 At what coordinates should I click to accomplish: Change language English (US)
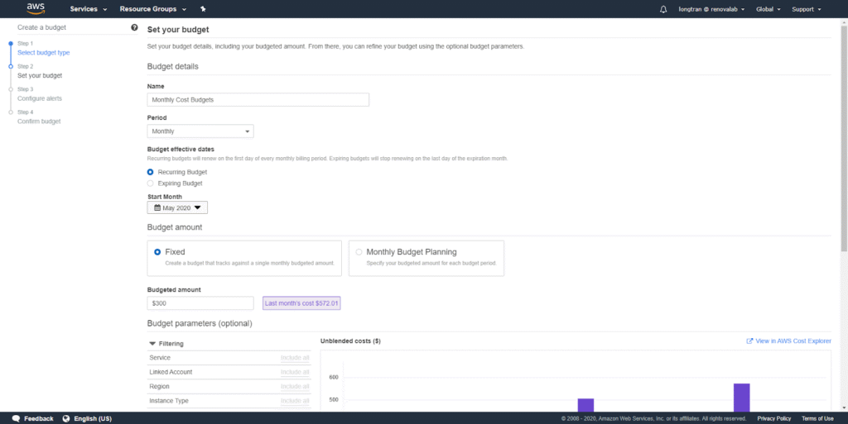(x=93, y=418)
